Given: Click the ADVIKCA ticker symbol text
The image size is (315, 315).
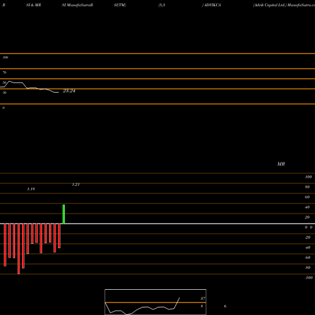Looking at the screenshot, I should coord(212,5).
